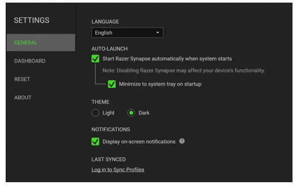Click the "Light" theme label text
Image resolution: width=296 pixels, height=187 pixels.
point(109,113)
